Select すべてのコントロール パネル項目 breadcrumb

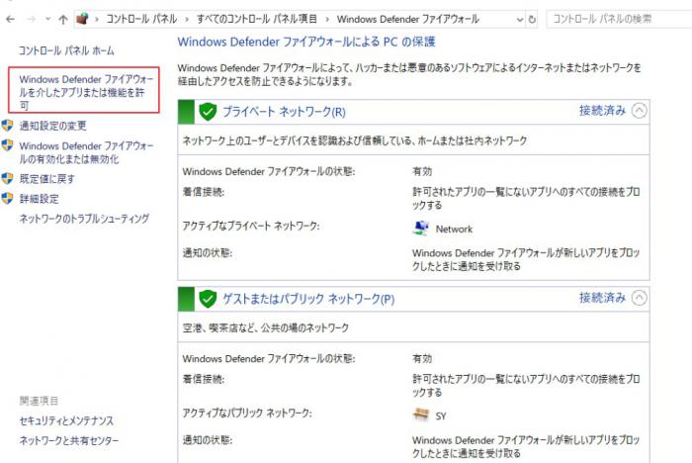pos(257,19)
